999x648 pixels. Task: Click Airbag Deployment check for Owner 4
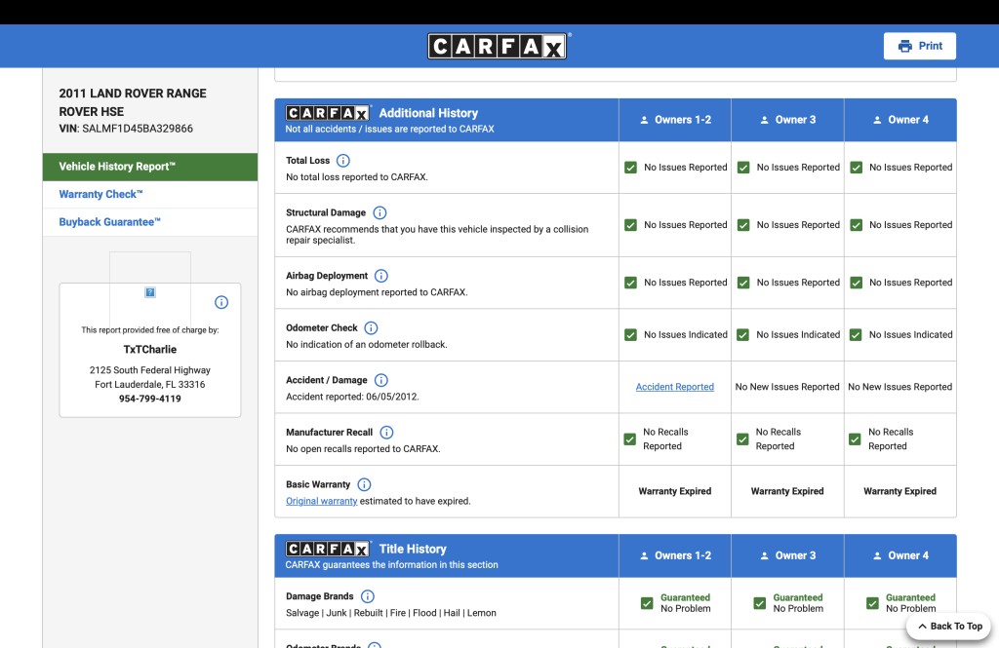pyautogui.click(x=857, y=283)
